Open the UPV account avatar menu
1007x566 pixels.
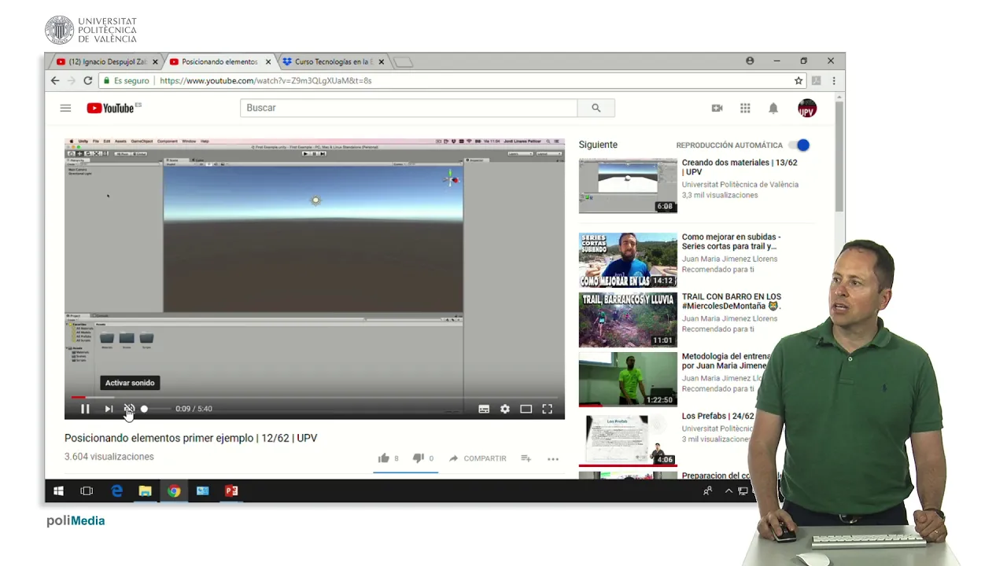coord(807,108)
